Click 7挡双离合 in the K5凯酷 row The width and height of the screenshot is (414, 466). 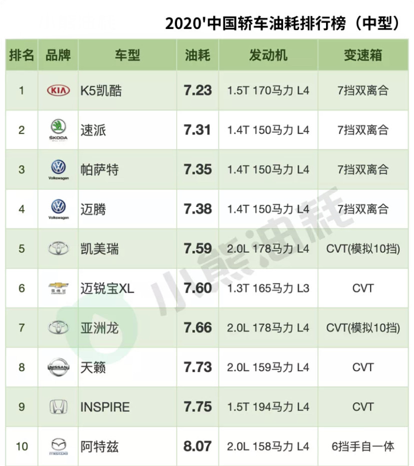(x=363, y=90)
